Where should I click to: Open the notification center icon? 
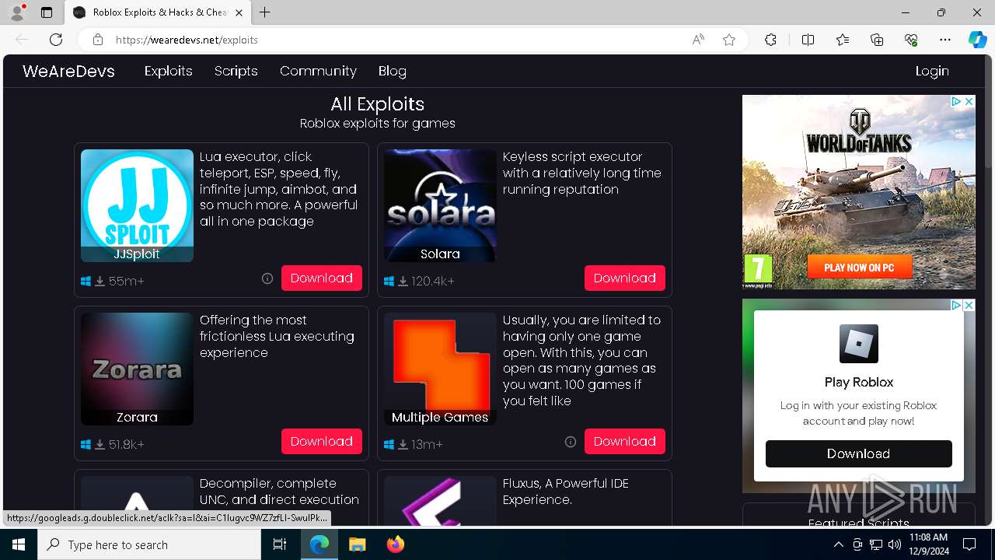[969, 544]
